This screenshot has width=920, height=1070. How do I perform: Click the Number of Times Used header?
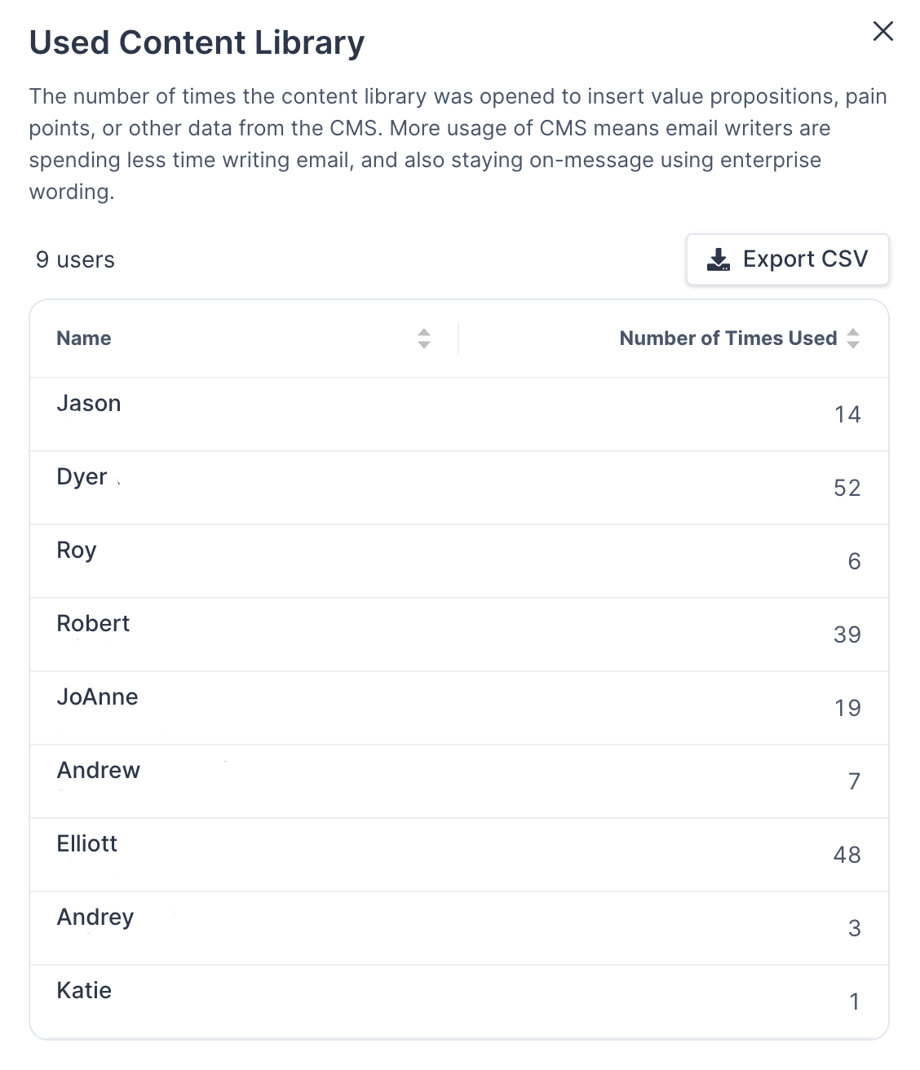coord(728,338)
